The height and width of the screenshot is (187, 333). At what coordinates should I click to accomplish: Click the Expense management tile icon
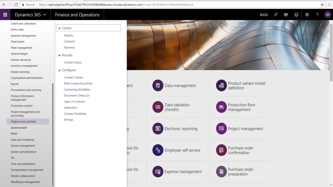158,172
